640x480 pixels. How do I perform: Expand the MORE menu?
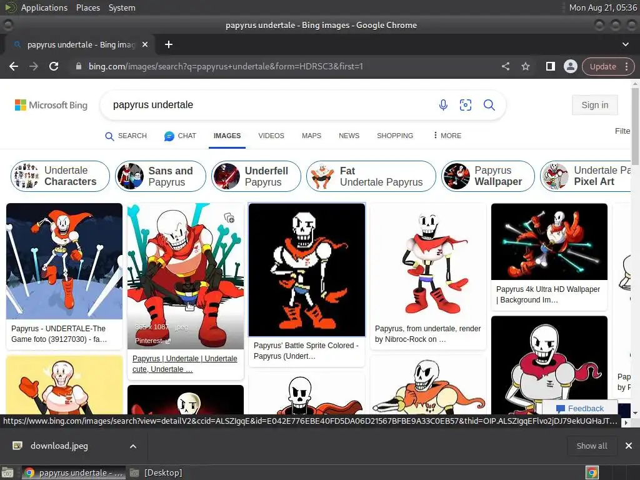click(447, 136)
